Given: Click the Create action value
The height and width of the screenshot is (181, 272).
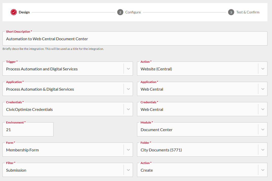Looking at the screenshot, I should click(x=147, y=170).
